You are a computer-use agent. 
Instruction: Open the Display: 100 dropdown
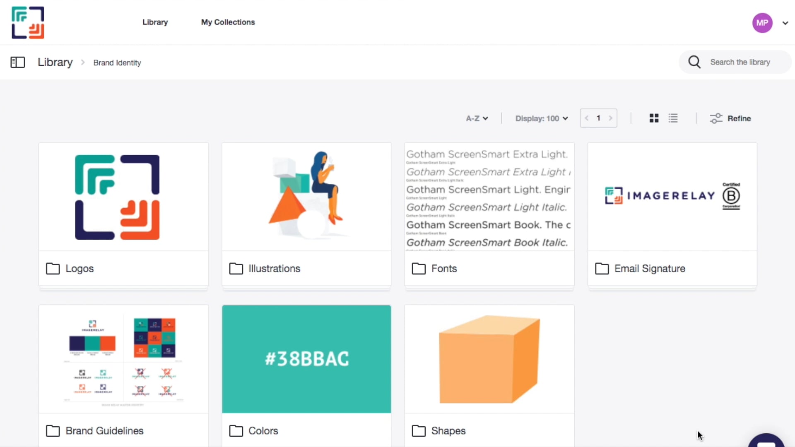(542, 118)
